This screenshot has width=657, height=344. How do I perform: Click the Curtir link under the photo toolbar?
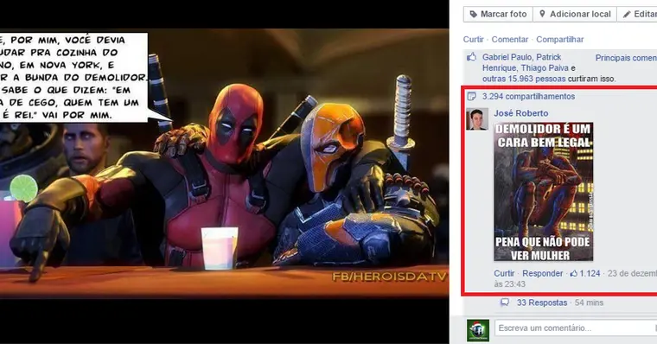coord(473,40)
